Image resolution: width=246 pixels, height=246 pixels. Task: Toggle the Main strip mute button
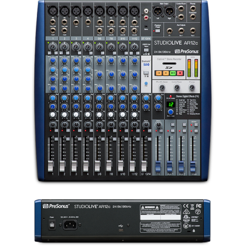click(196, 131)
